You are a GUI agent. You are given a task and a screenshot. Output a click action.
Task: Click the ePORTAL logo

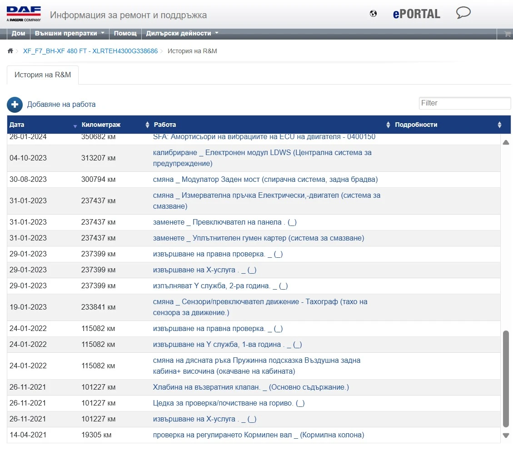click(417, 14)
